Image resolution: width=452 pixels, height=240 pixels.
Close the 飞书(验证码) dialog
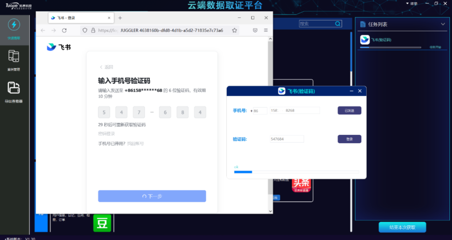click(360, 91)
